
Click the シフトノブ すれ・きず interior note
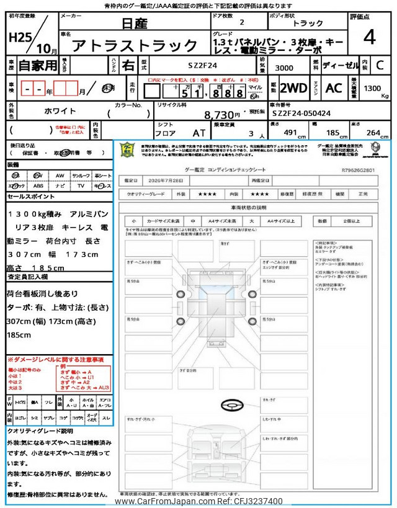[331, 289]
